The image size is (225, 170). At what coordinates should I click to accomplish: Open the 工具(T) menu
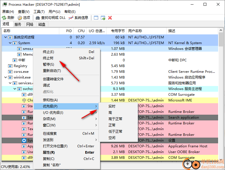(39, 12)
